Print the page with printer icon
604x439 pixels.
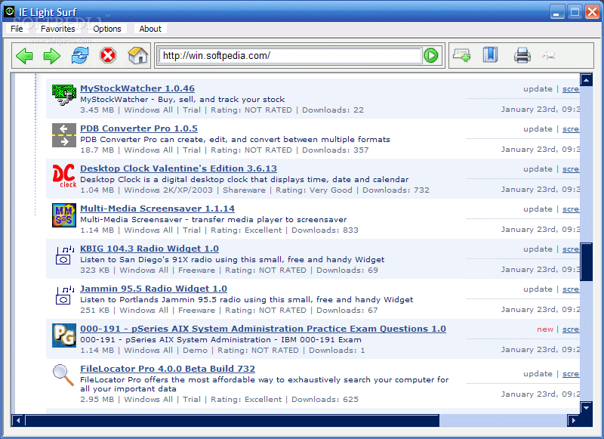[522, 55]
